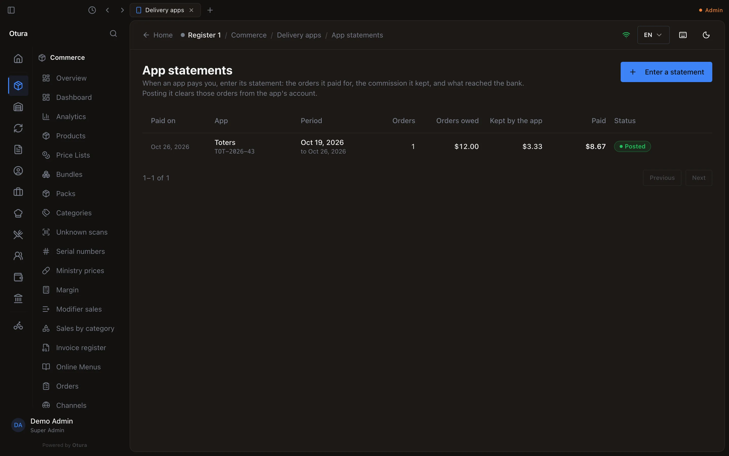This screenshot has height=456, width=729.
Task: Open the sync arrows icon in the rail
Action: (18, 128)
